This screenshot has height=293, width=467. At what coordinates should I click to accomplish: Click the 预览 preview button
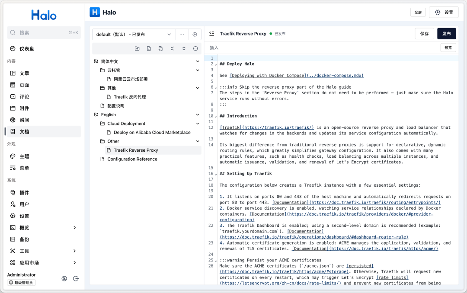(x=448, y=48)
